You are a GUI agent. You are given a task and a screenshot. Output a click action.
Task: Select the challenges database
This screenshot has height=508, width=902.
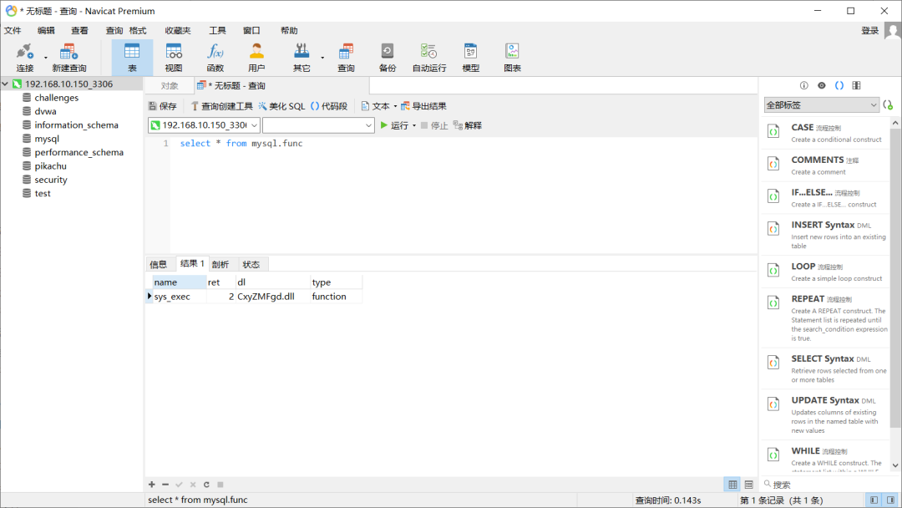click(57, 97)
